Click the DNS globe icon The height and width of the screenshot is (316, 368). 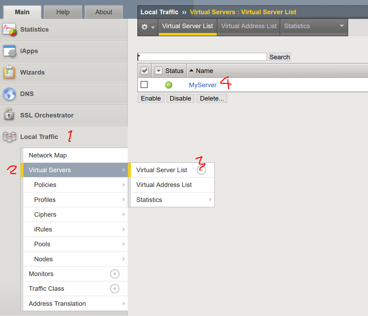tap(9, 94)
